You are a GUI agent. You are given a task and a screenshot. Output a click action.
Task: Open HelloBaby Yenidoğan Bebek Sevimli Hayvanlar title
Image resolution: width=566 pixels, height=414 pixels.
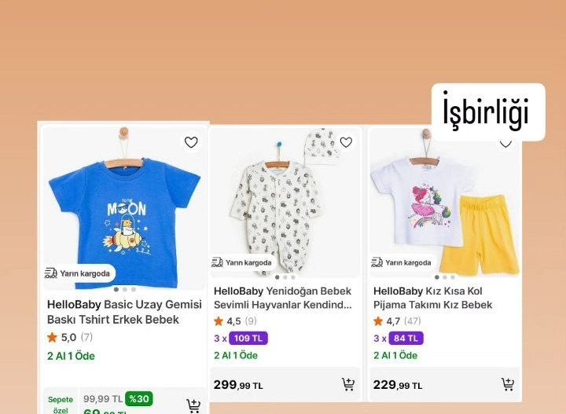coord(283,298)
